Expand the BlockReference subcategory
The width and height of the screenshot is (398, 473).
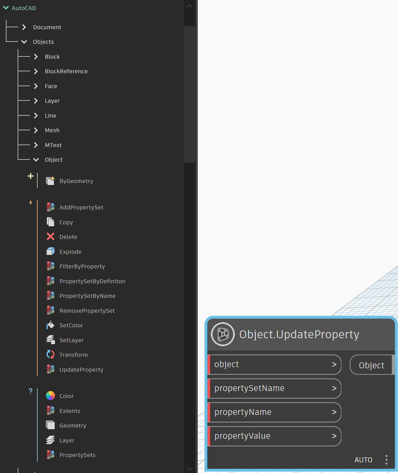[x=36, y=71]
